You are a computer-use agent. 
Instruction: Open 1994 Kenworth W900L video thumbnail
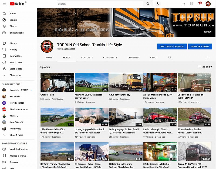(x=57, y=117)
